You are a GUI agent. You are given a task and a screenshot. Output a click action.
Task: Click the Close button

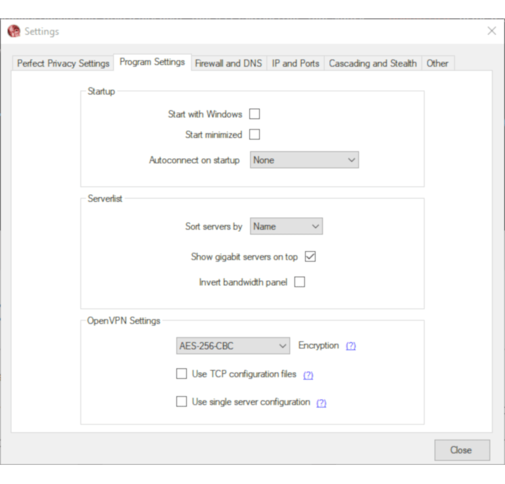tap(462, 450)
